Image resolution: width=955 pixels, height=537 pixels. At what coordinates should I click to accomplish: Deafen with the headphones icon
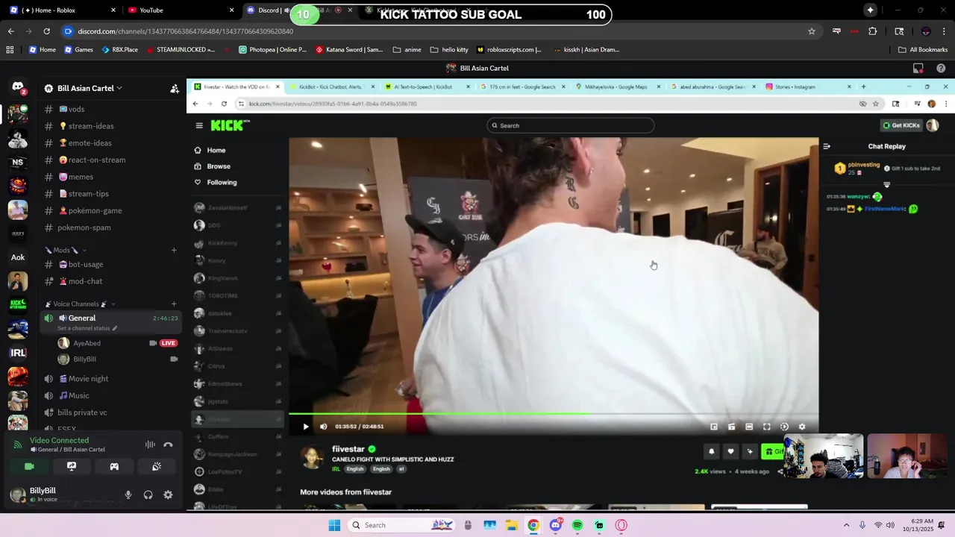pyautogui.click(x=148, y=494)
